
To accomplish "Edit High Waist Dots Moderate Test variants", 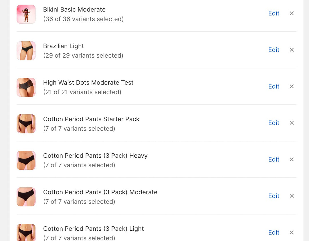I will pyautogui.click(x=274, y=87).
